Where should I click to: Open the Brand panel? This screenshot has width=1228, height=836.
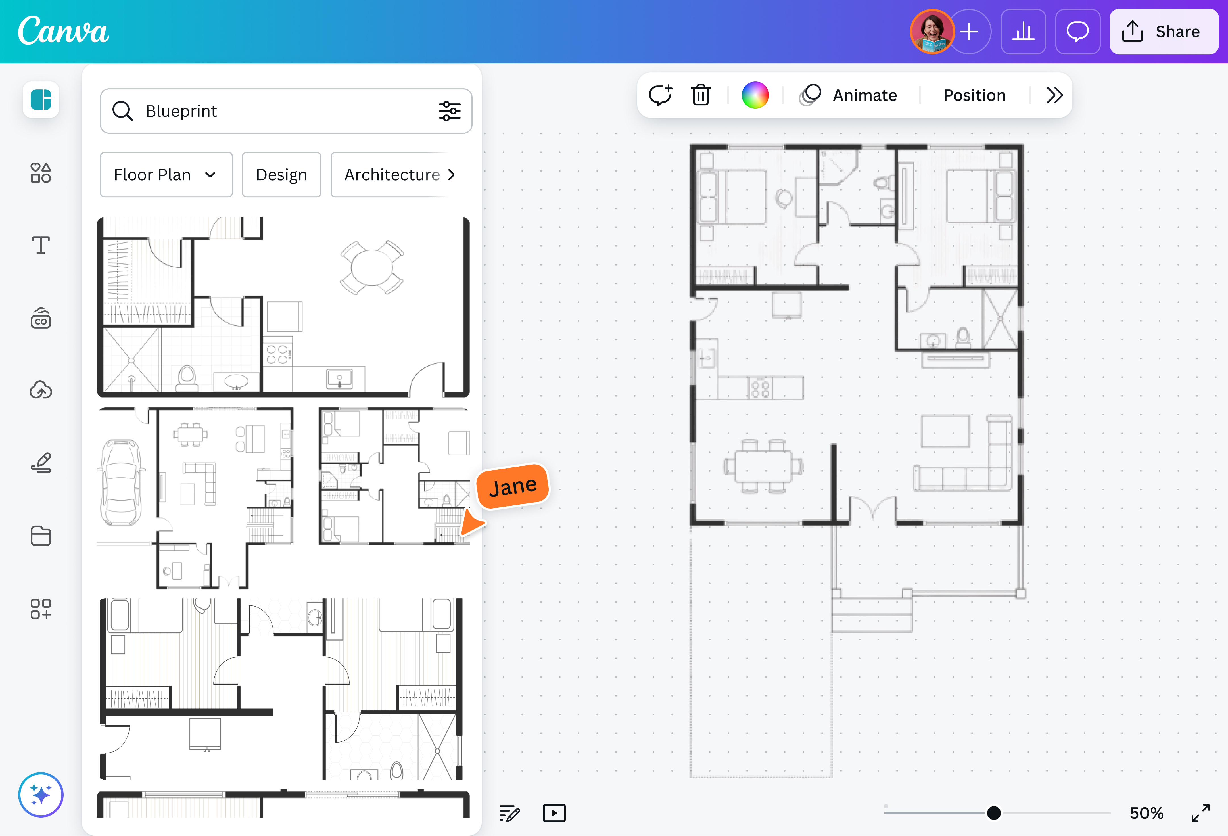click(x=41, y=317)
